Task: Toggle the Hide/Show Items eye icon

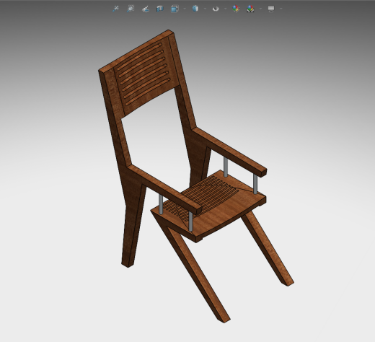Action: tap(216, 9)
